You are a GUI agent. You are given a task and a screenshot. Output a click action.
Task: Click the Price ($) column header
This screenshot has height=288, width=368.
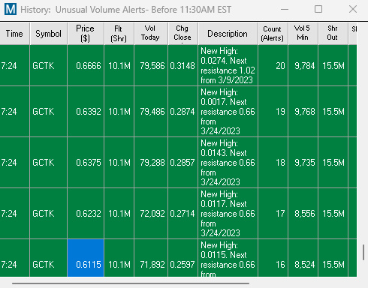coord(86,34)
